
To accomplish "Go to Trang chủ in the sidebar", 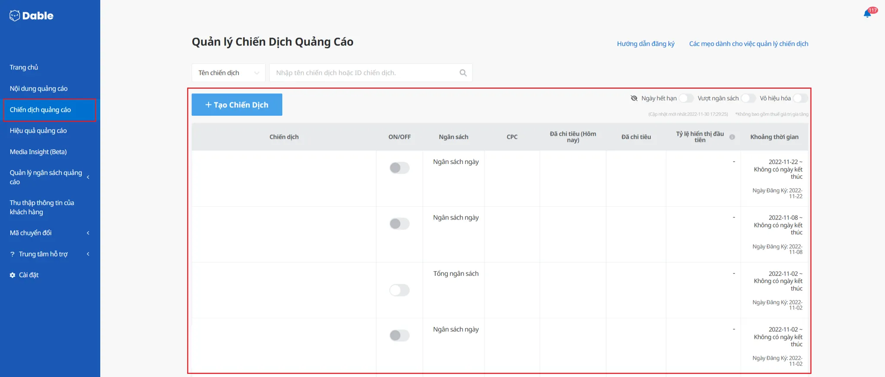I will [x=24, y=67].
